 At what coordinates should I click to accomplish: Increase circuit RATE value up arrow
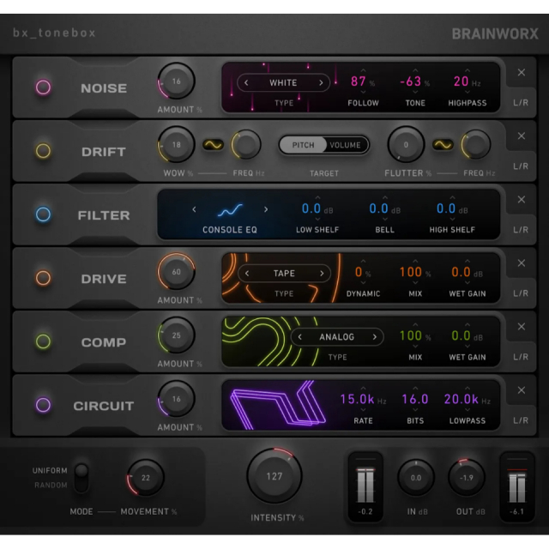click(363, 389)
